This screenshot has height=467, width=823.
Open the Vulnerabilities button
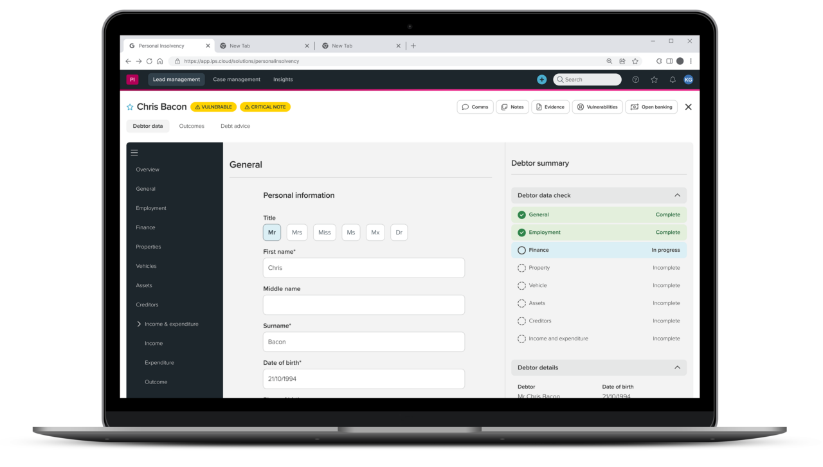(x=597, y=107)
